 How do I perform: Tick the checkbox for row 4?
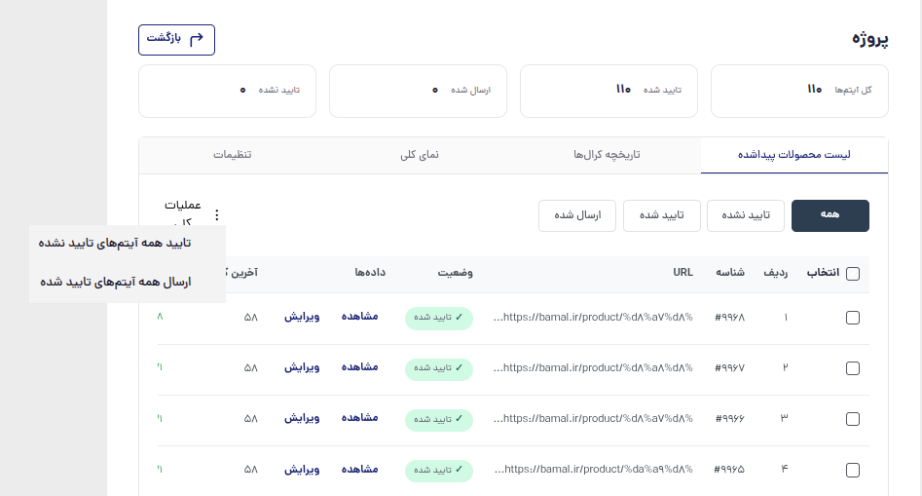(x=853, y=470)
